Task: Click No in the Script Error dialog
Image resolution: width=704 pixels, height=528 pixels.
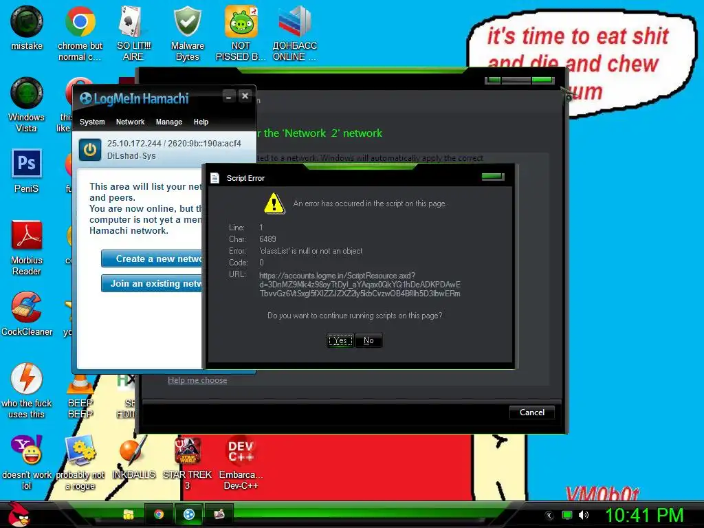Action: tap(368, 340)
